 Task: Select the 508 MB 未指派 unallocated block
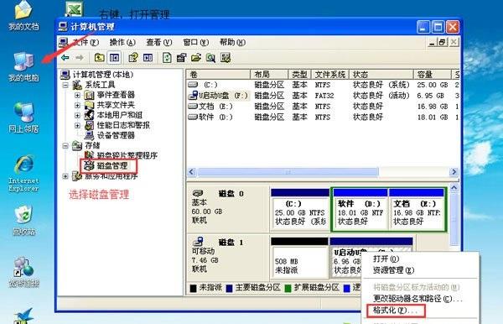coord(299,259)
